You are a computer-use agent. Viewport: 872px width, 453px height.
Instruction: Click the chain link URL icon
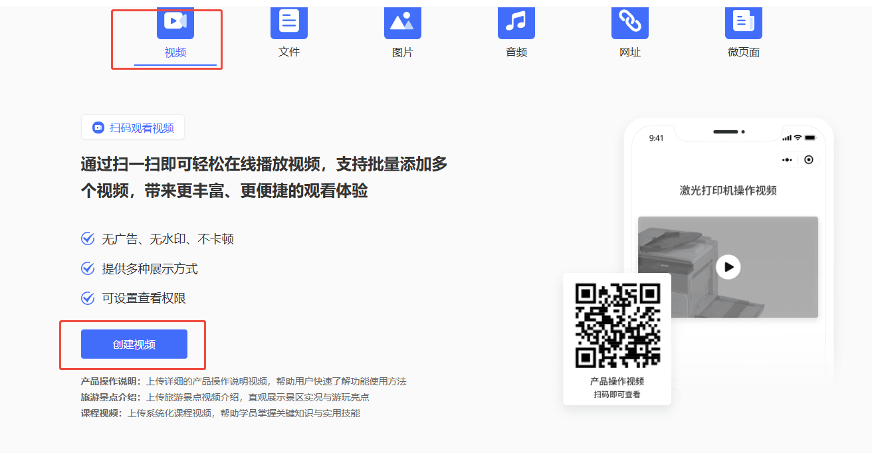coord(630,22)
